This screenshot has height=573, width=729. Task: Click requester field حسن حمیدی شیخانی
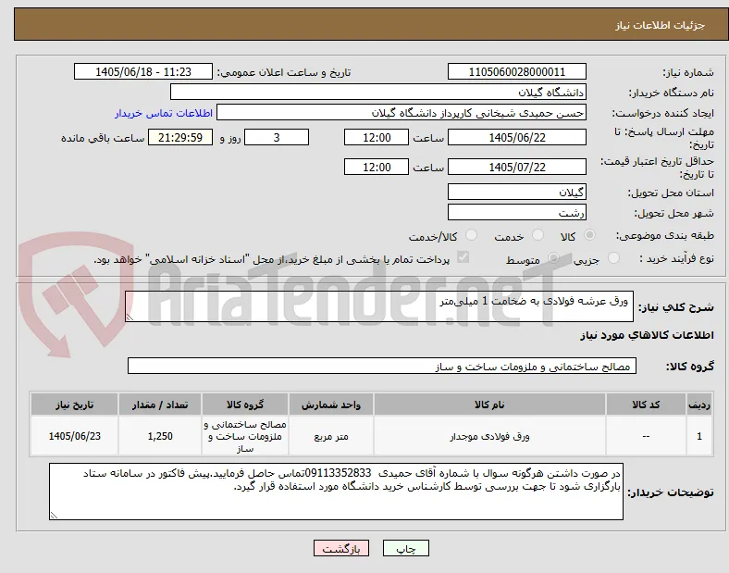coord(402,113)
